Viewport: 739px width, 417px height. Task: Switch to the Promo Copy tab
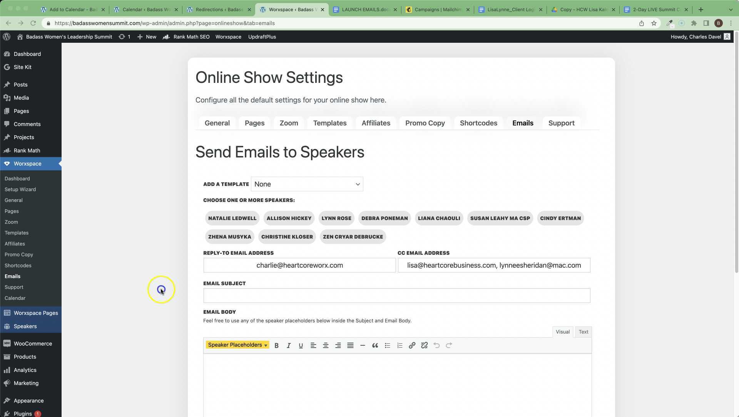(425, 123)
